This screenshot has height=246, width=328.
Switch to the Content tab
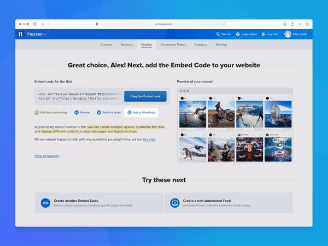pos(106,45)
